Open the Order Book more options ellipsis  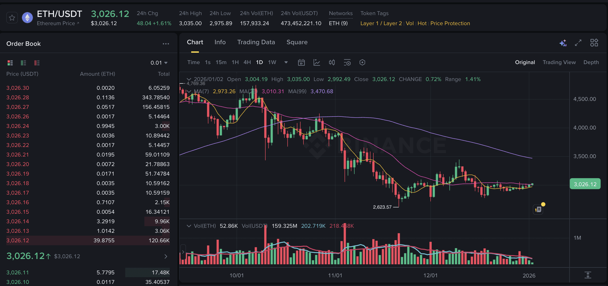pos(166,44)
